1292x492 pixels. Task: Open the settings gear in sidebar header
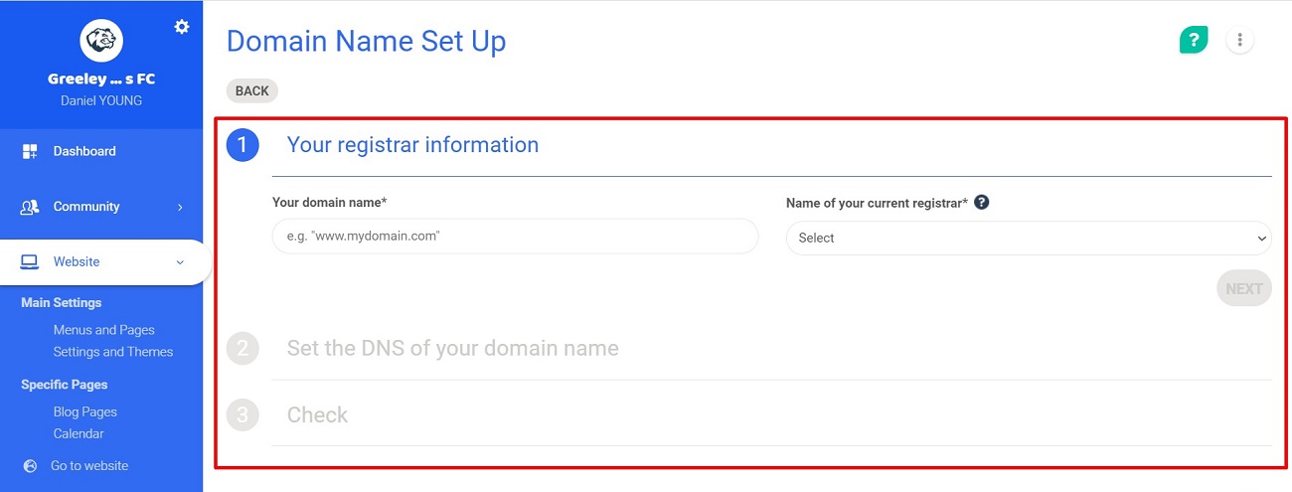click(182, 27)
